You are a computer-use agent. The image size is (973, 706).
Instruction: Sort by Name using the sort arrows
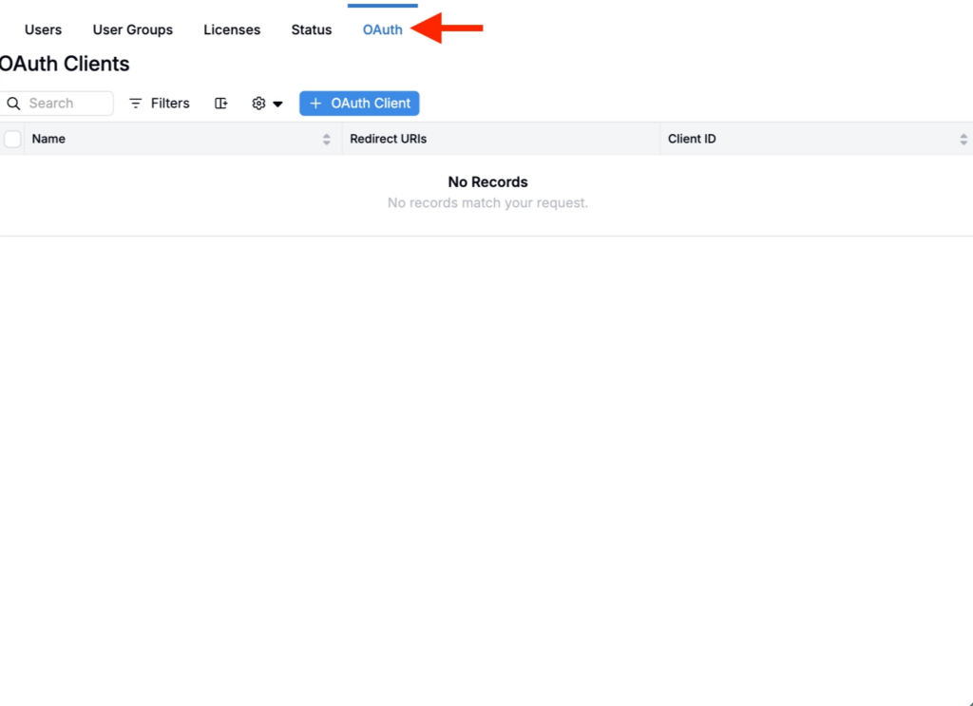[327, 139]
